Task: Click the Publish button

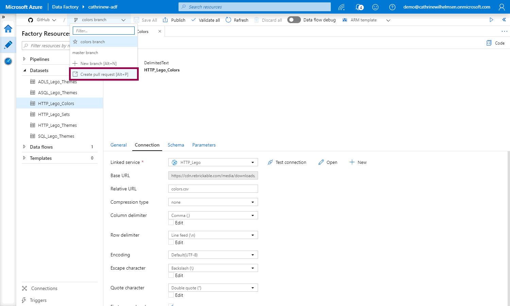Action: (x=174, y=20)
